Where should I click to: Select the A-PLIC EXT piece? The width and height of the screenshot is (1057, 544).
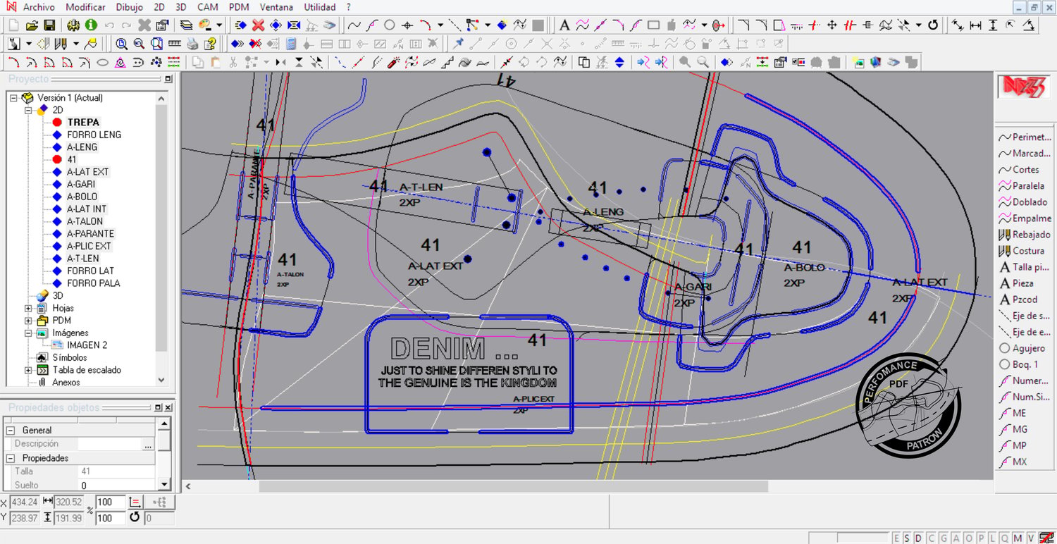click(x=89, y=246)
